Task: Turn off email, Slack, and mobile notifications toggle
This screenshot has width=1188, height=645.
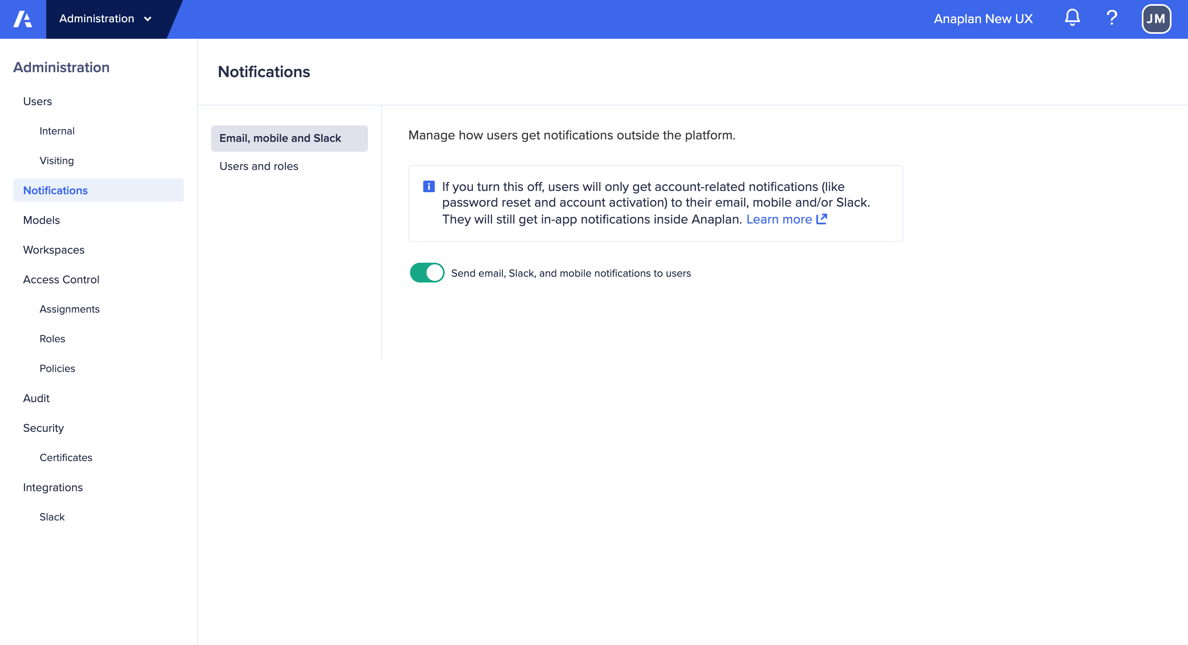Action: (x=427, y=273)
